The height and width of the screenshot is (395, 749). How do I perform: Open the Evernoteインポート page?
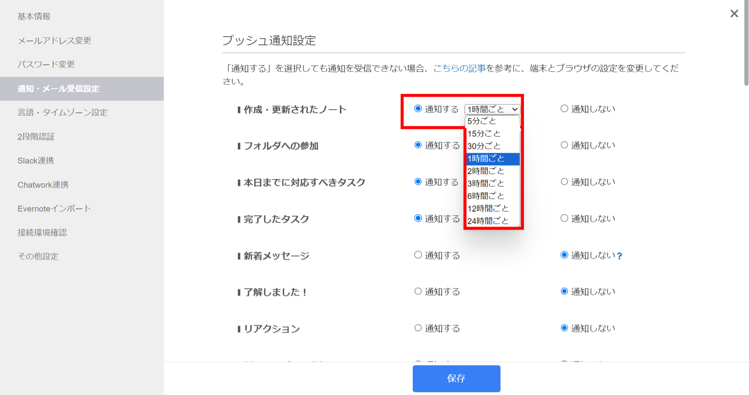[x=54, y=208]
